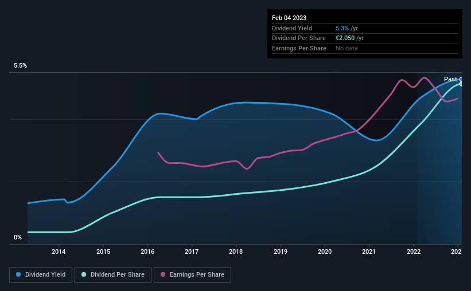471x291 pixels.
Task: Click the 2020 x-axis label
Action: click(325, 251)
